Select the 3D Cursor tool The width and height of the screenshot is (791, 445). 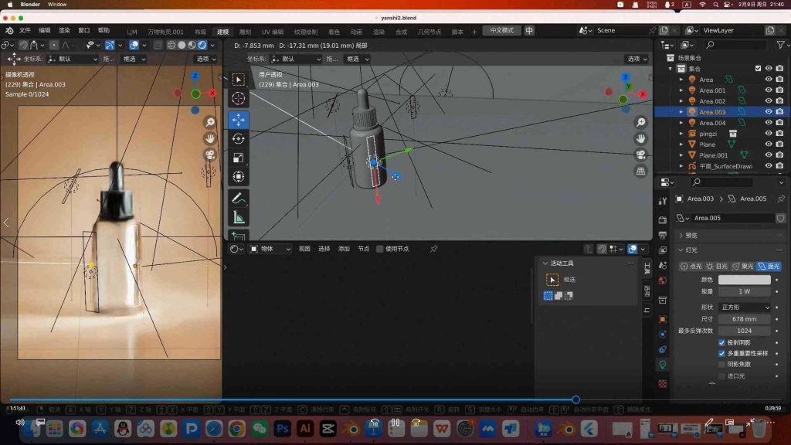pyautogui.click(x=238, y=98)
